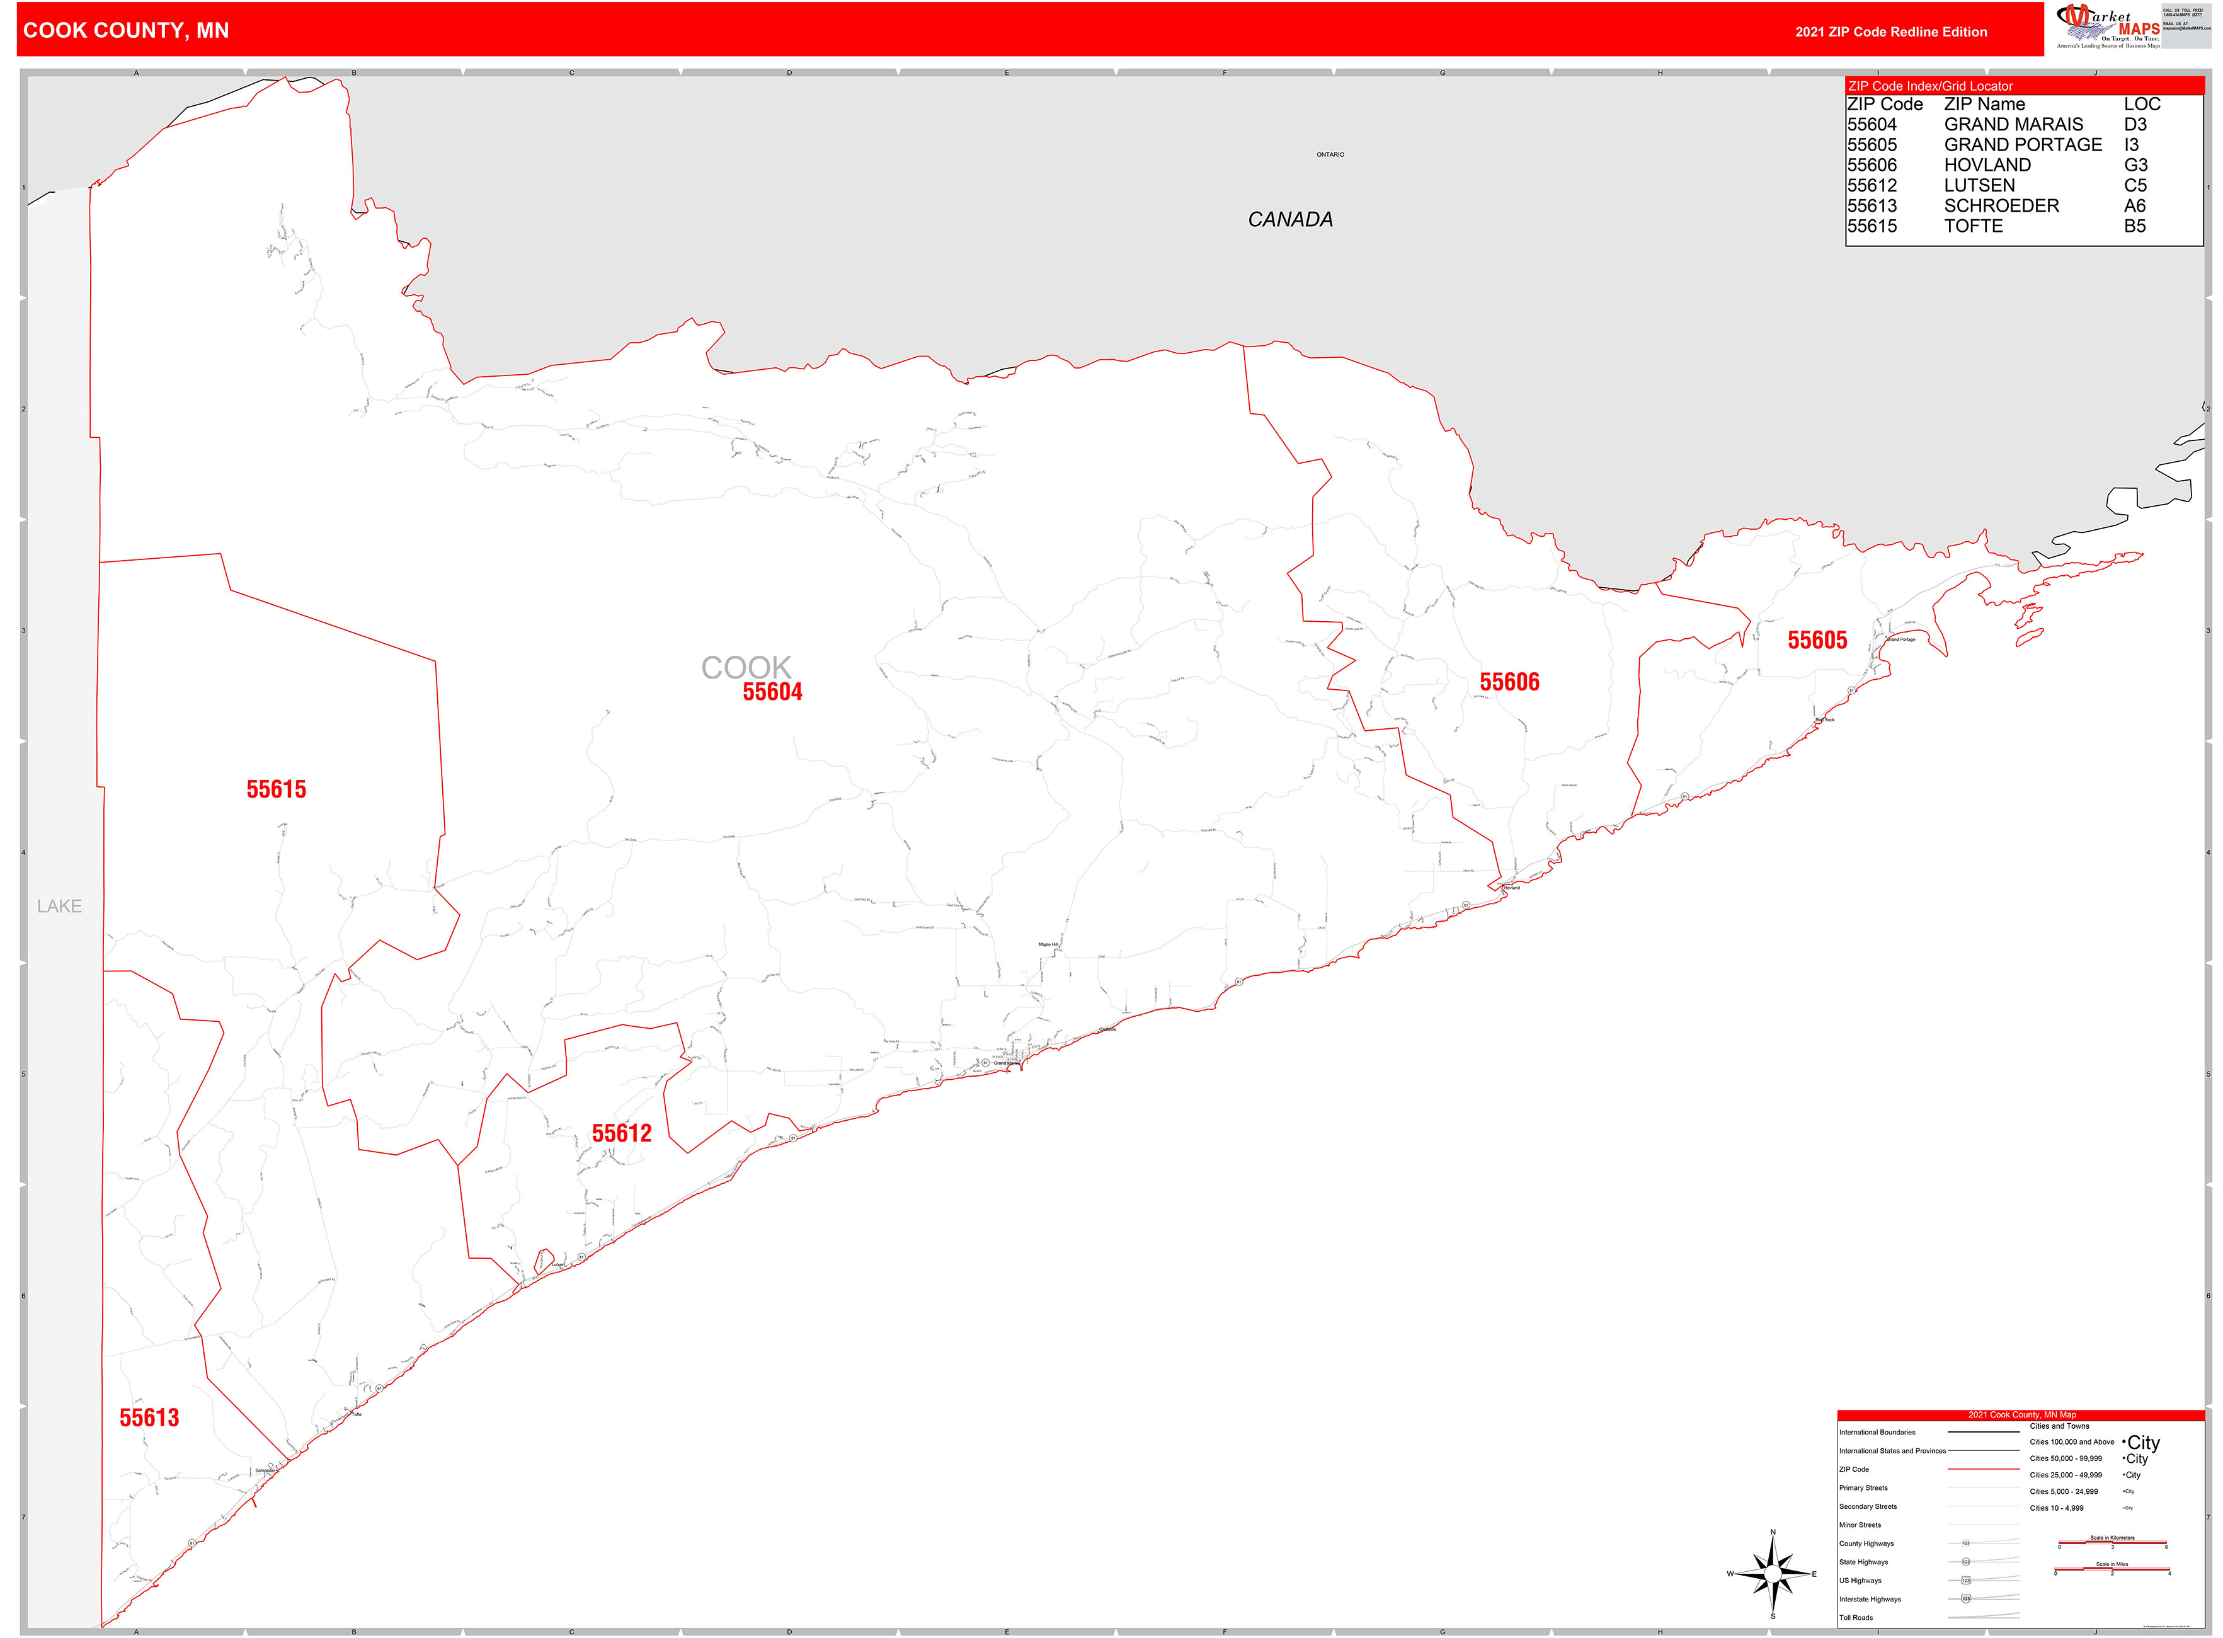Screen dimensions: 2223x1638
Task: Click the mapsales@MarketMAPS.com email link
Action: point(2186,28)
